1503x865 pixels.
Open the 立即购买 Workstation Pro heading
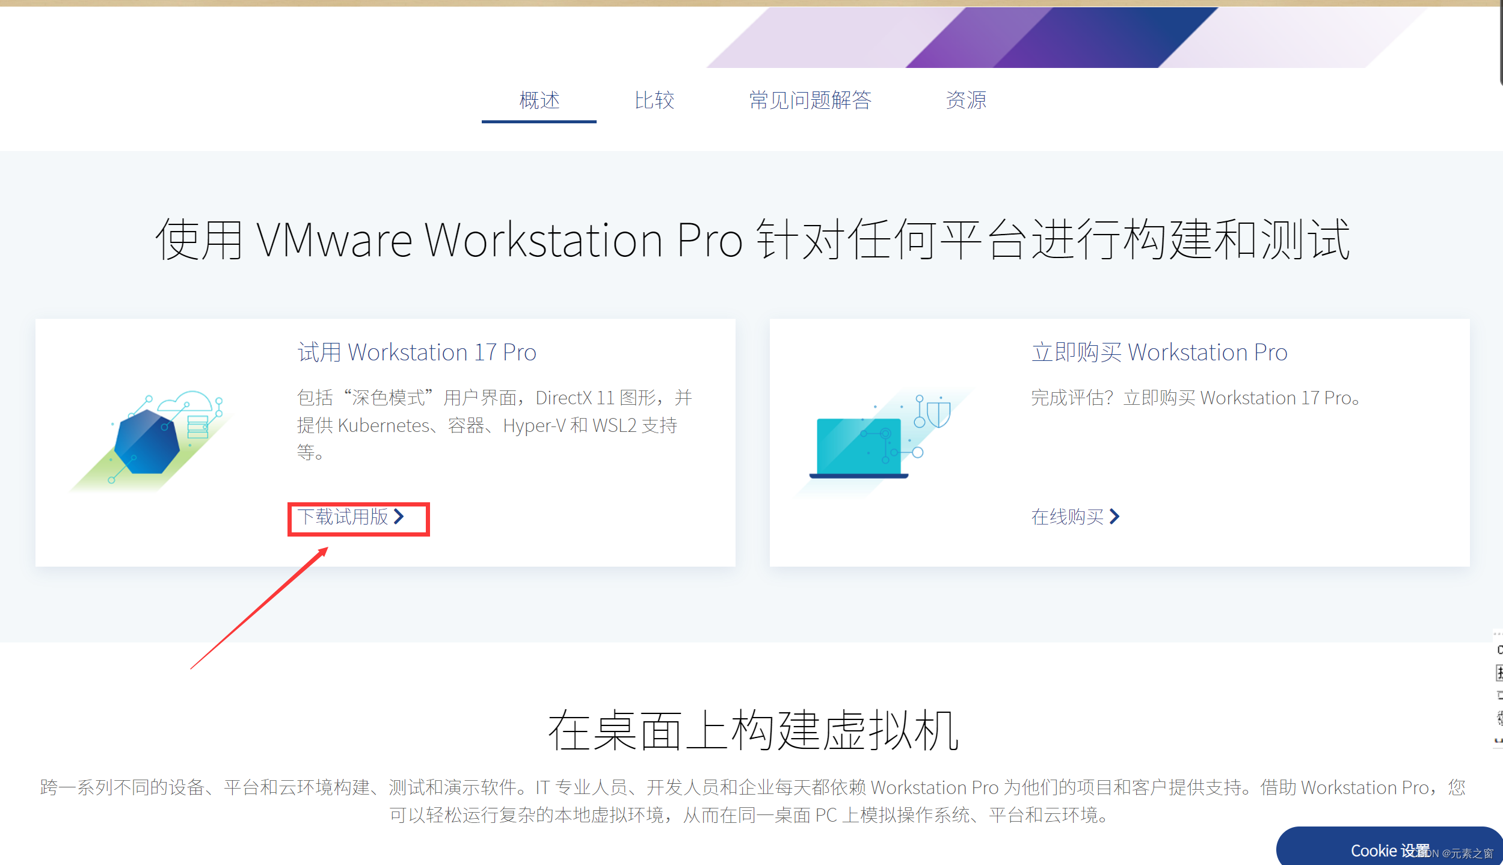1159,352
